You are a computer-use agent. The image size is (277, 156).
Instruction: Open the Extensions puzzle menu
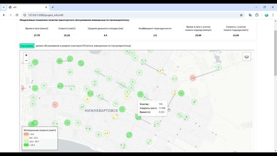[257, 15]
